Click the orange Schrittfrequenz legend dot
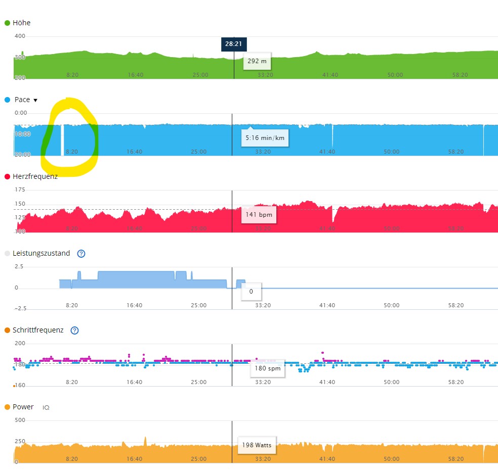Image resolution: width=498 pixels, height=474 pixels. [7, 330]
